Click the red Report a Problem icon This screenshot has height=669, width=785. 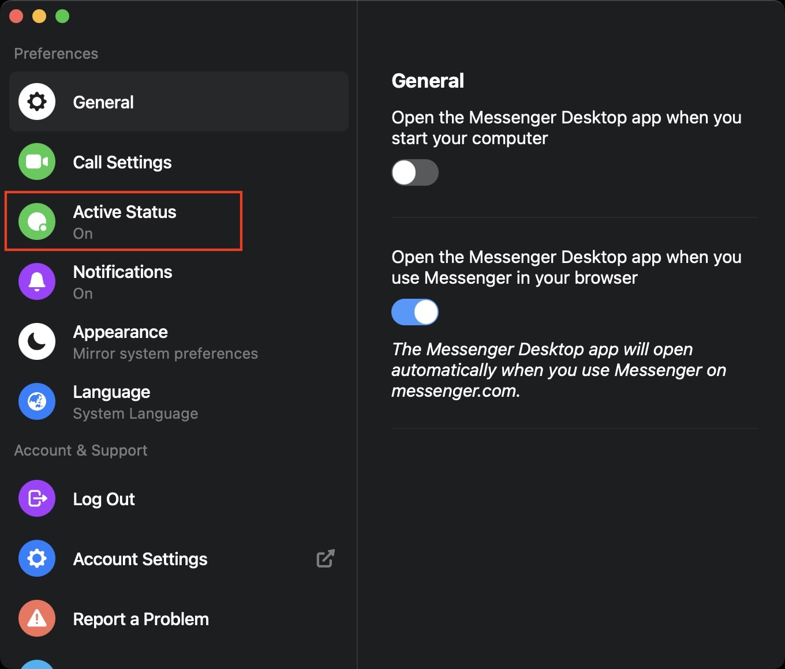37,618
